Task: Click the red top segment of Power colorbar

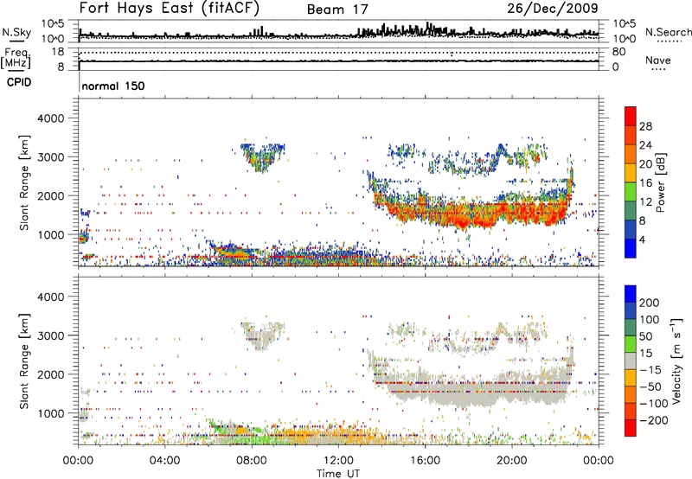Action: [x=631, y=116]
